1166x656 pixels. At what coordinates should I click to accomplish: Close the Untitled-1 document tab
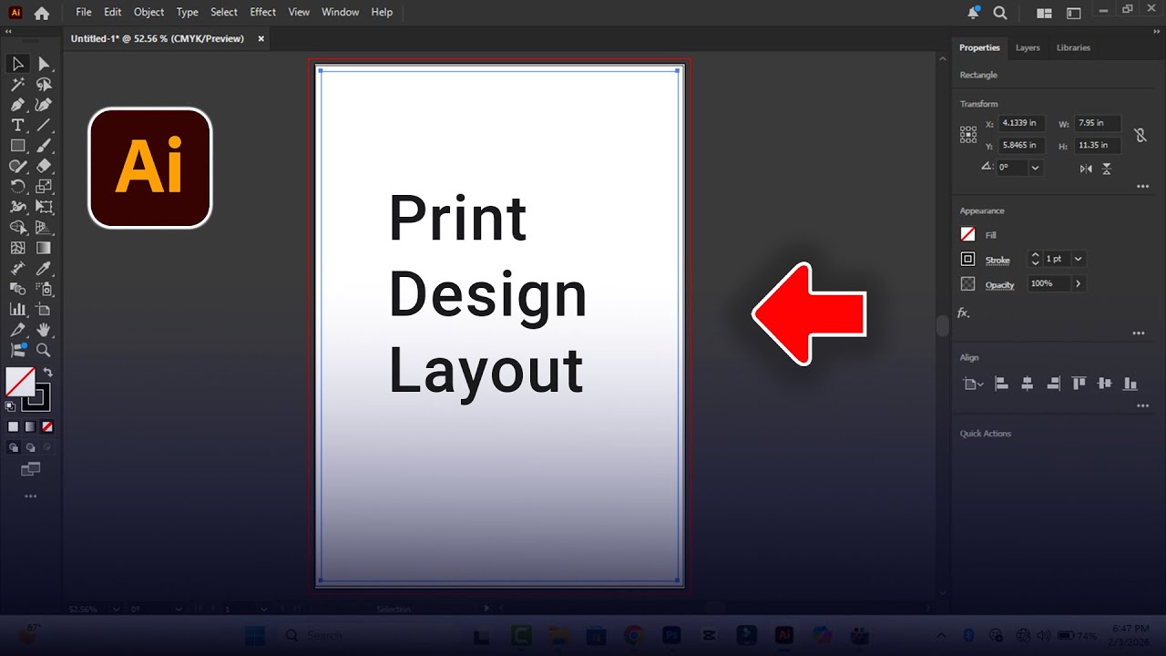coord(261,38)
